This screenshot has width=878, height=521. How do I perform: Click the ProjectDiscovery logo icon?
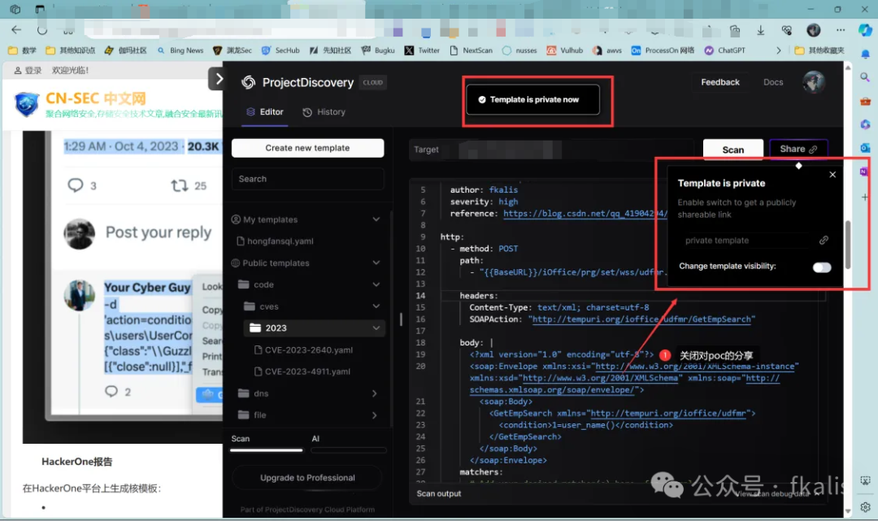click(x=248, y=82)
